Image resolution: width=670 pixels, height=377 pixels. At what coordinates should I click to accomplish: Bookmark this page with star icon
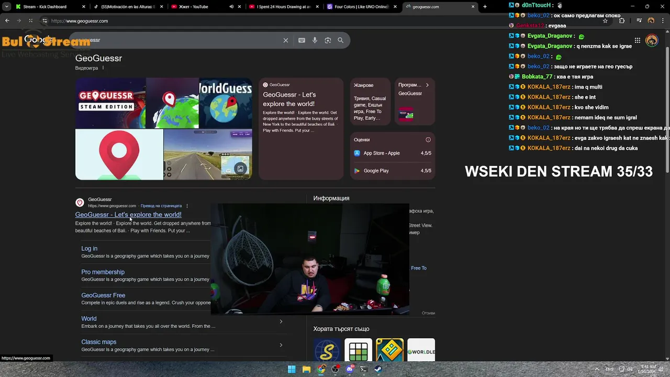[605, 21]
